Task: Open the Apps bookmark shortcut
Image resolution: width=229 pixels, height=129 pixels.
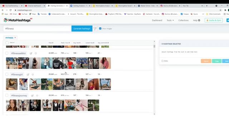Action: click(x=5, y=14)
